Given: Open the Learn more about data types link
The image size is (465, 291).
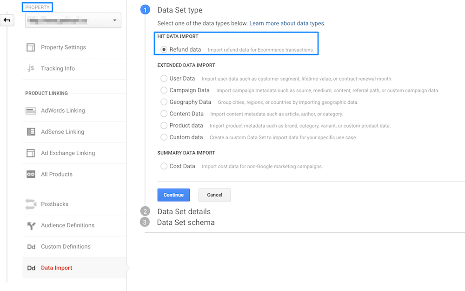Looking at the screenshot, I should [x=287, y=23].
